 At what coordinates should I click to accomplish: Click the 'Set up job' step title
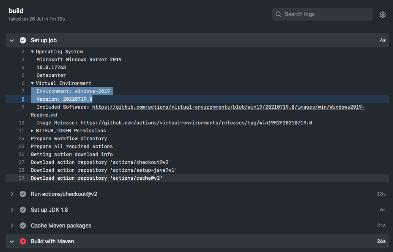pos(43,40)
